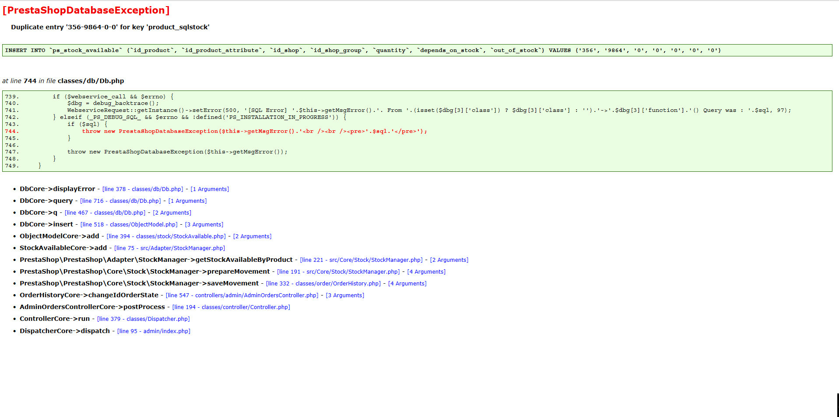Open the line 379 classes/Dispatcher.php link
The image size is (839, 417).
coord(144,319)
